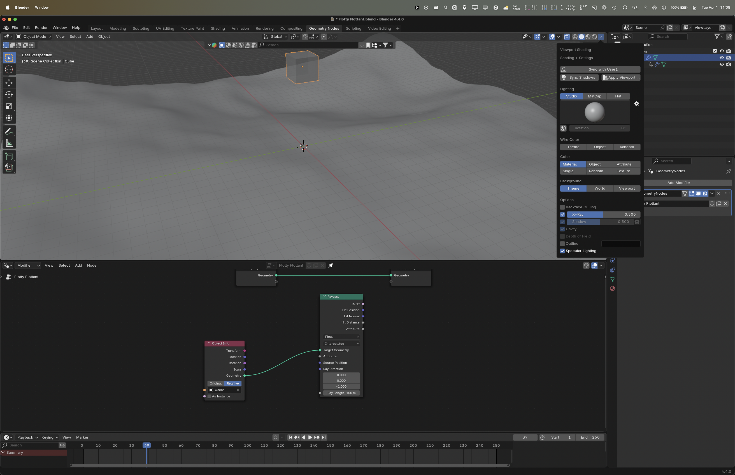The image size is (735, 475).
Task: Switch to the Shading workspace tab
Action: click(218, 28)
